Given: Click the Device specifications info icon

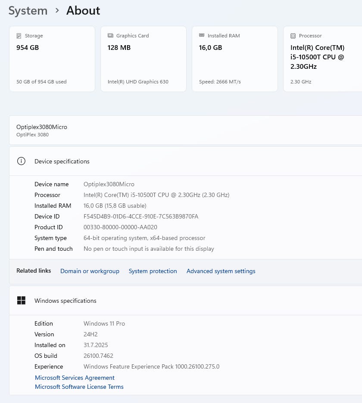Looking at the screenshot, I should coord(21,161).
